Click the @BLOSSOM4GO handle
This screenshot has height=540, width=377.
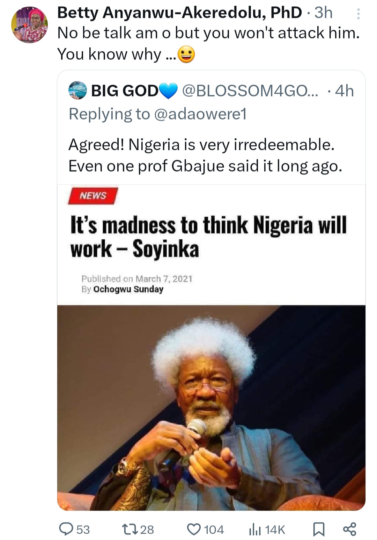(x=250, y=91)
